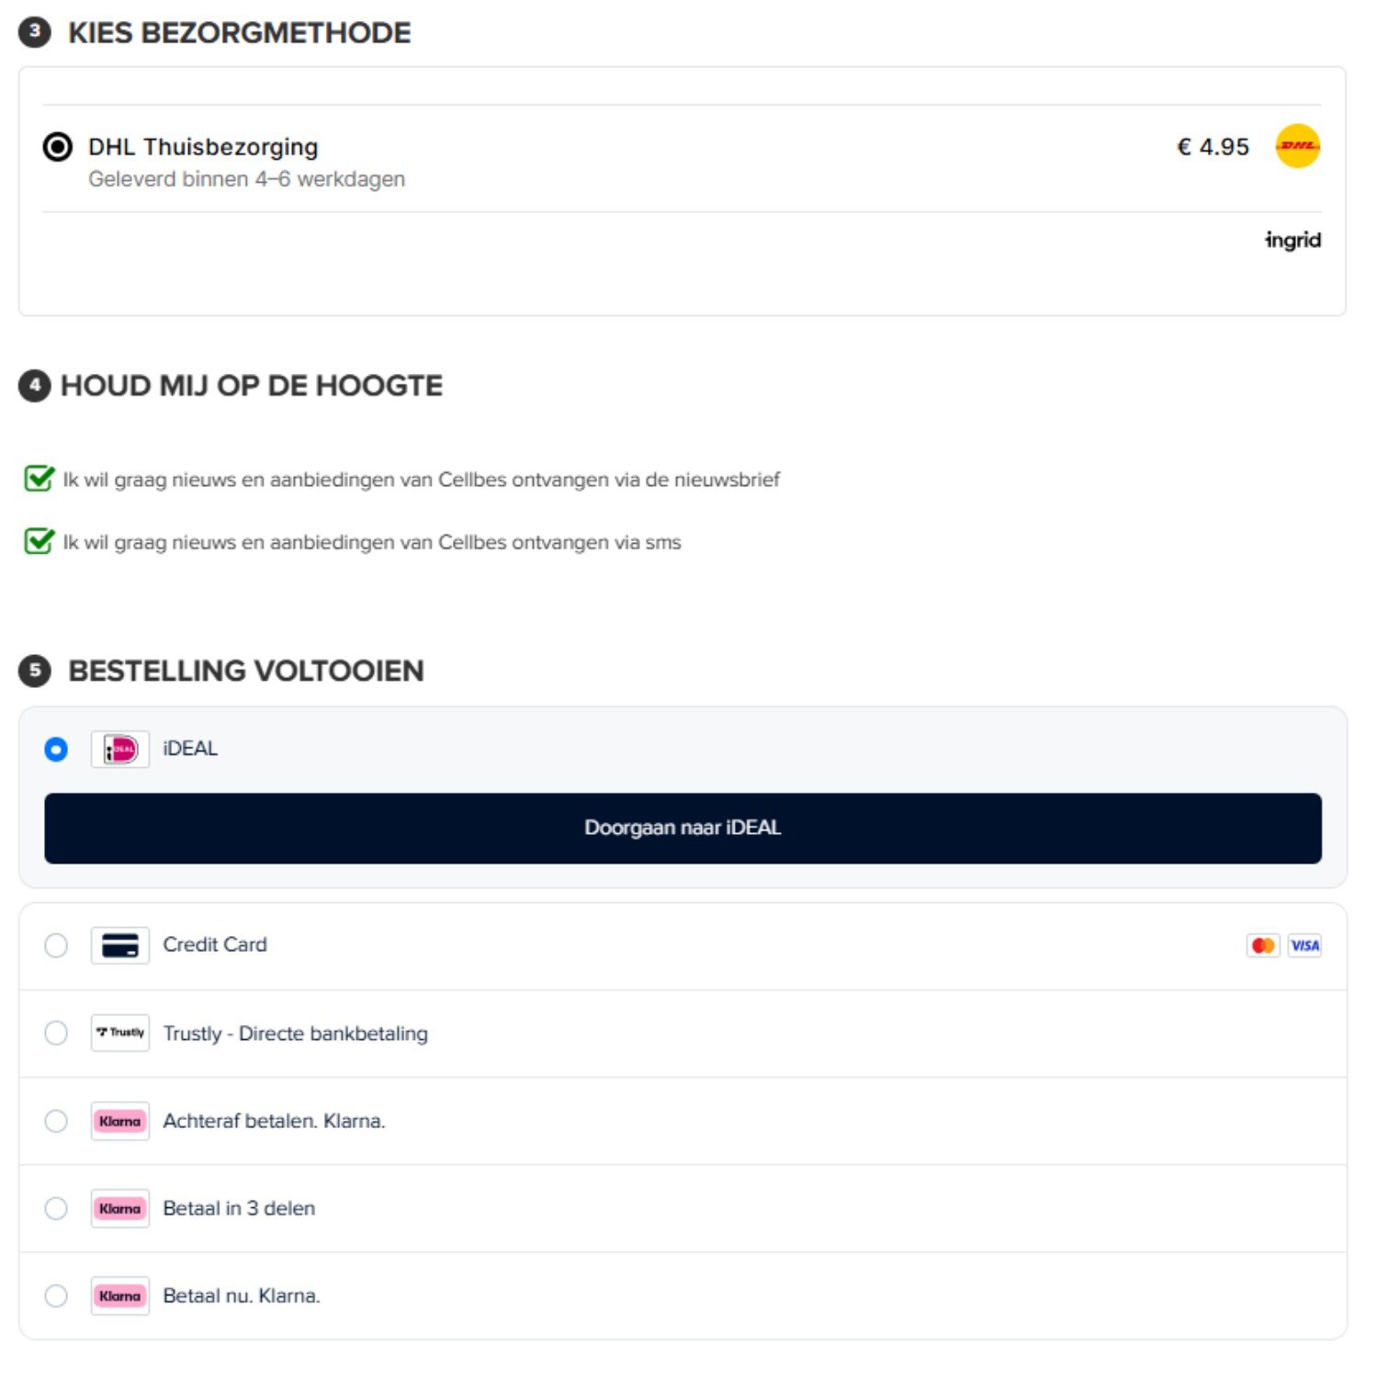Screen dimensions: 1378x1378
Task: Choose the Betaal nu Klarna radio option
Action: (x=56, y=1295)
